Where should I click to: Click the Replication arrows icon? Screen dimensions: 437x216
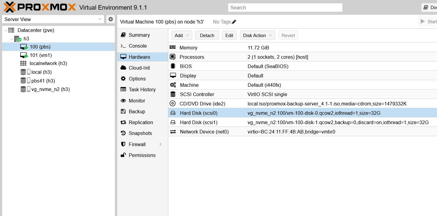(123, 122)
